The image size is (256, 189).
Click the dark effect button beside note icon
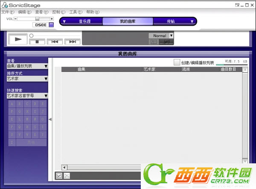(x=166, y=42)
